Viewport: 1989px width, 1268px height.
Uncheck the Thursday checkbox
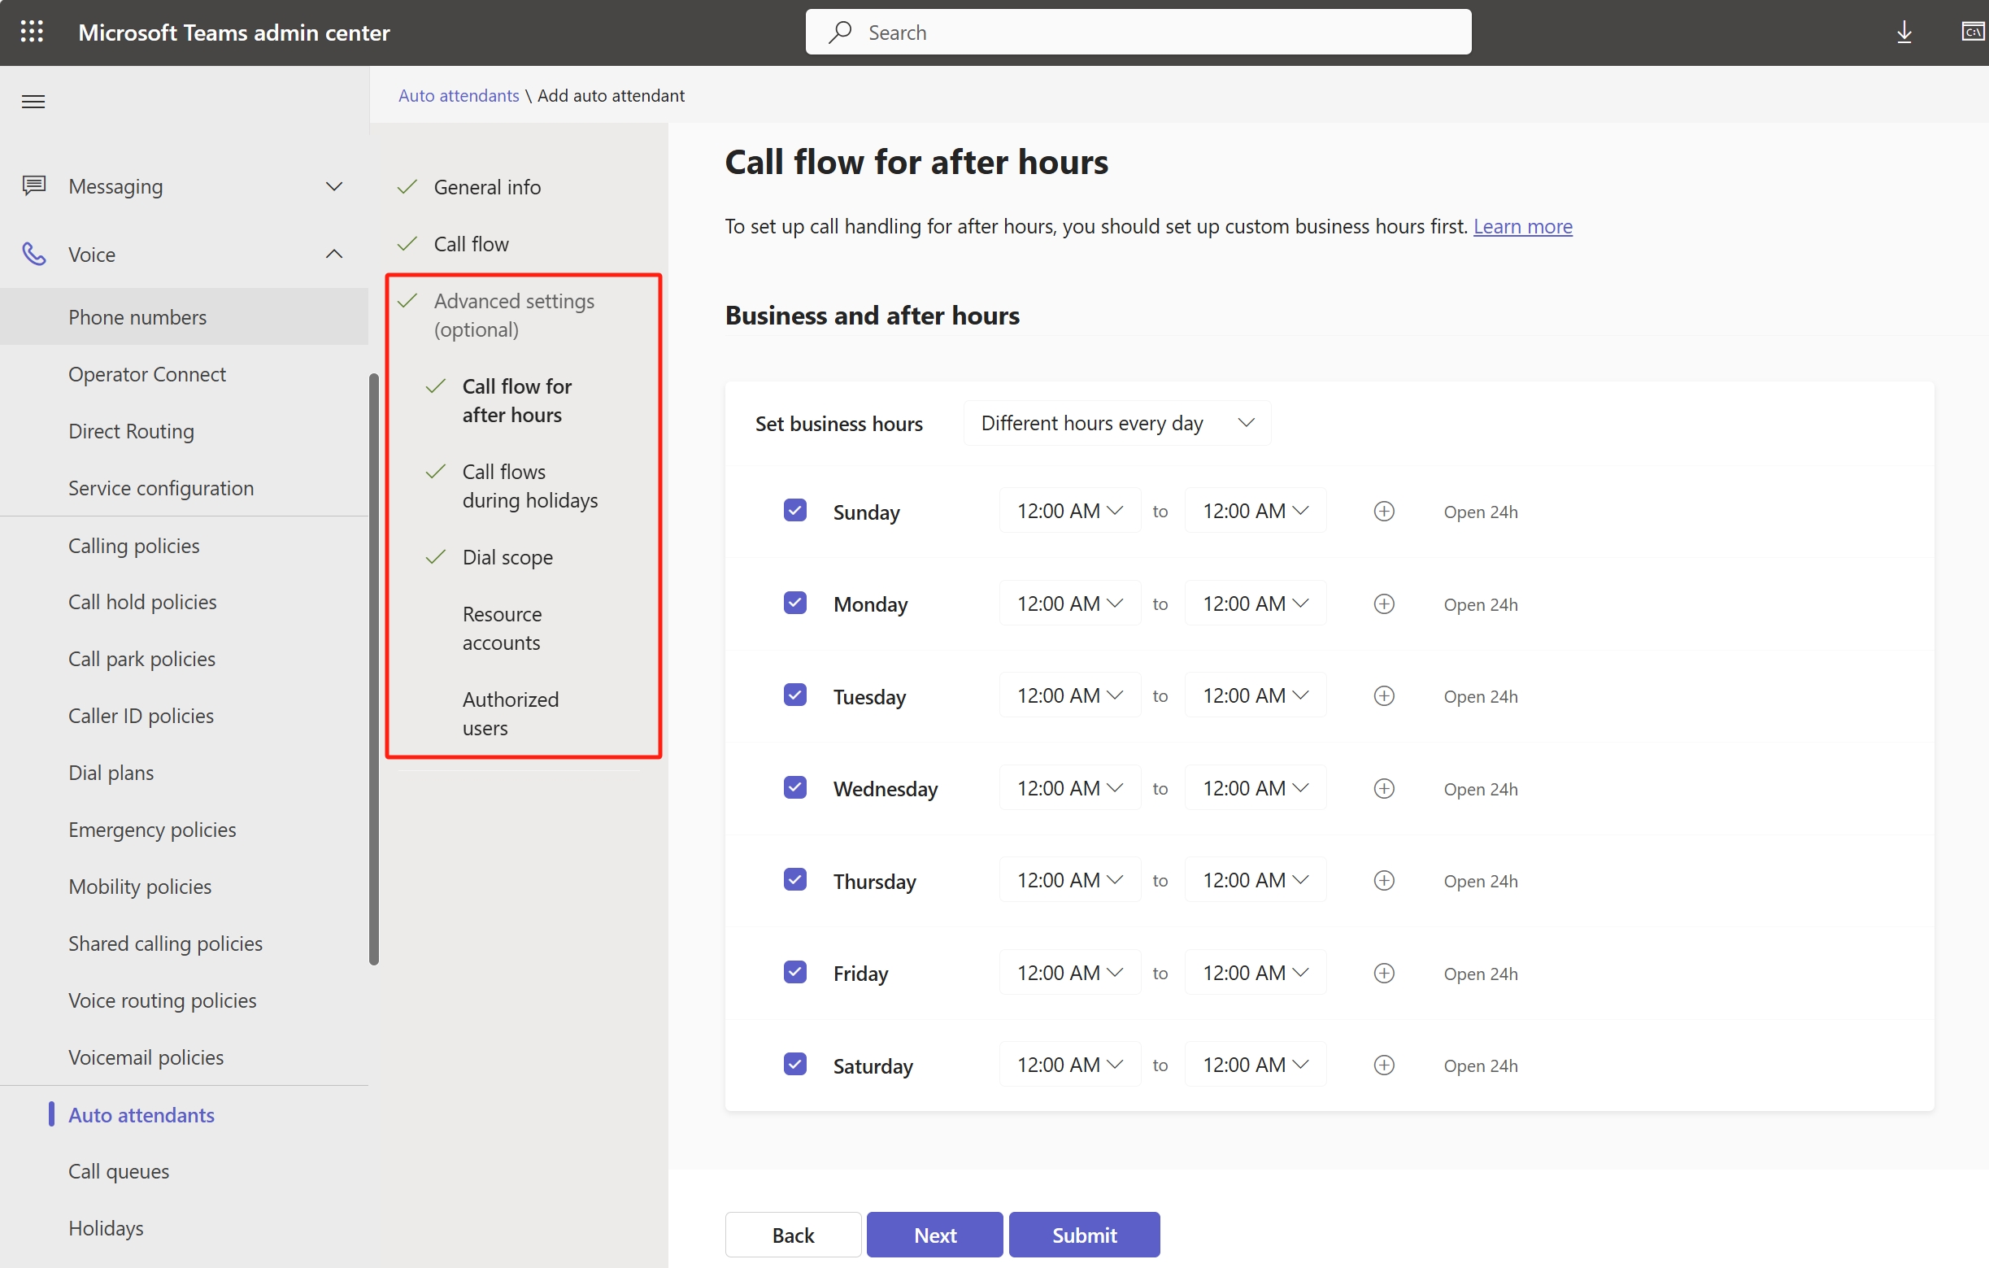[x=794, y=880]
